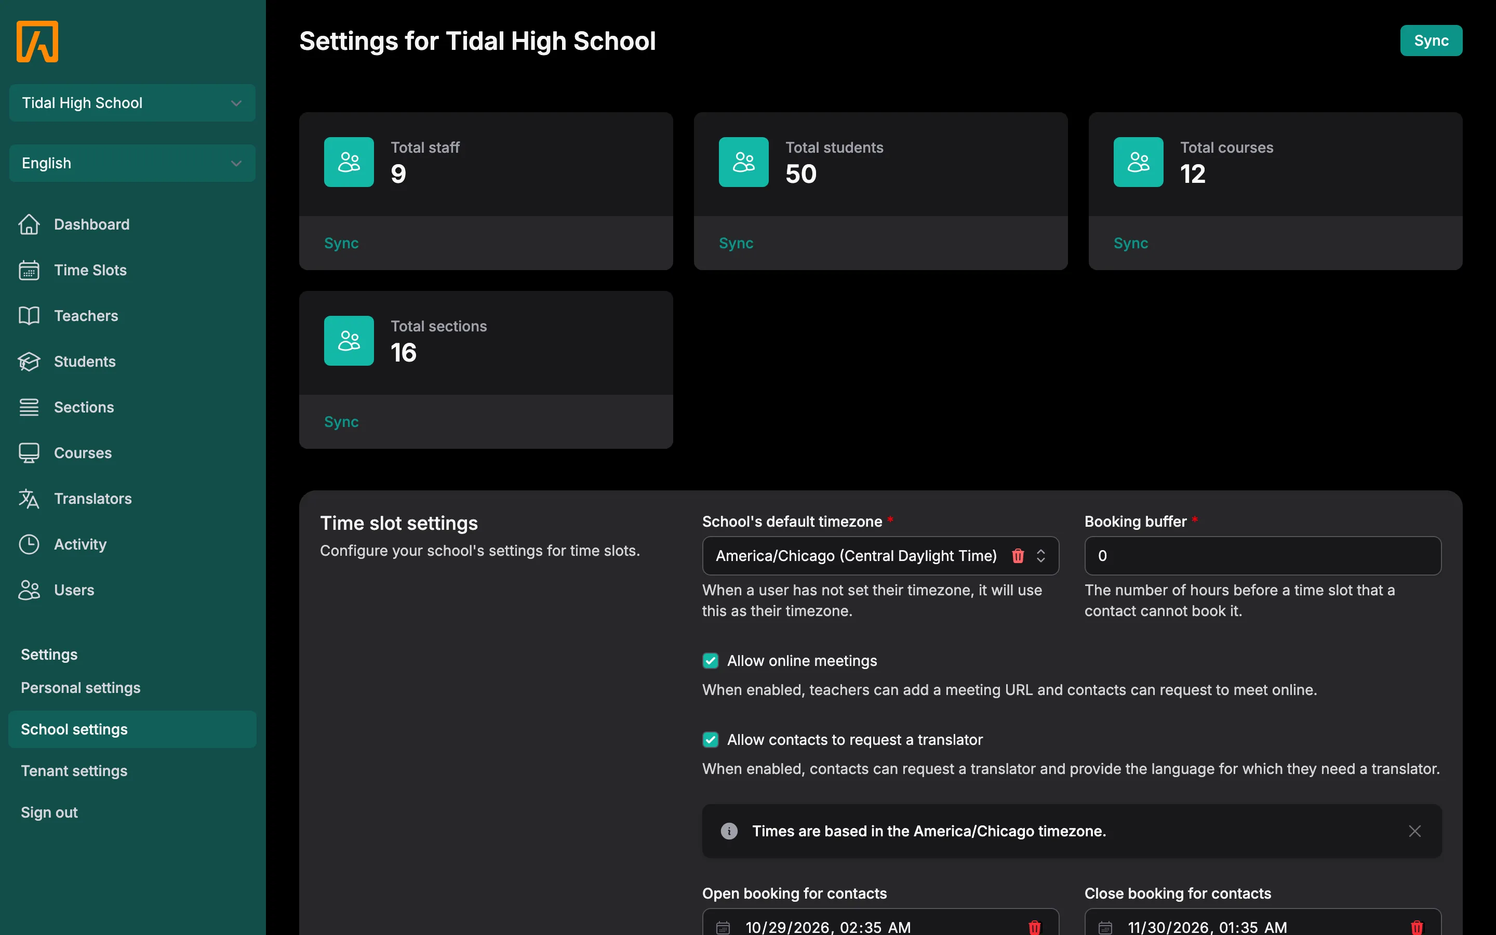The image size is (1496, 935).
Task: Click the Total staff card icon
Action: [x=349, y=162]
